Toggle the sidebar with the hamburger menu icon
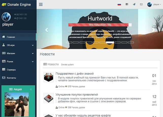Image resolution: width=163 pixels, height=117 pixels. (x=41, y=4)
